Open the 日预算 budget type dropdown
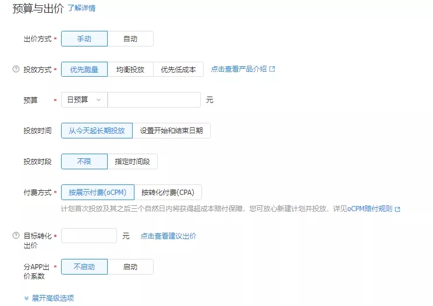 [x=84, y=100]
